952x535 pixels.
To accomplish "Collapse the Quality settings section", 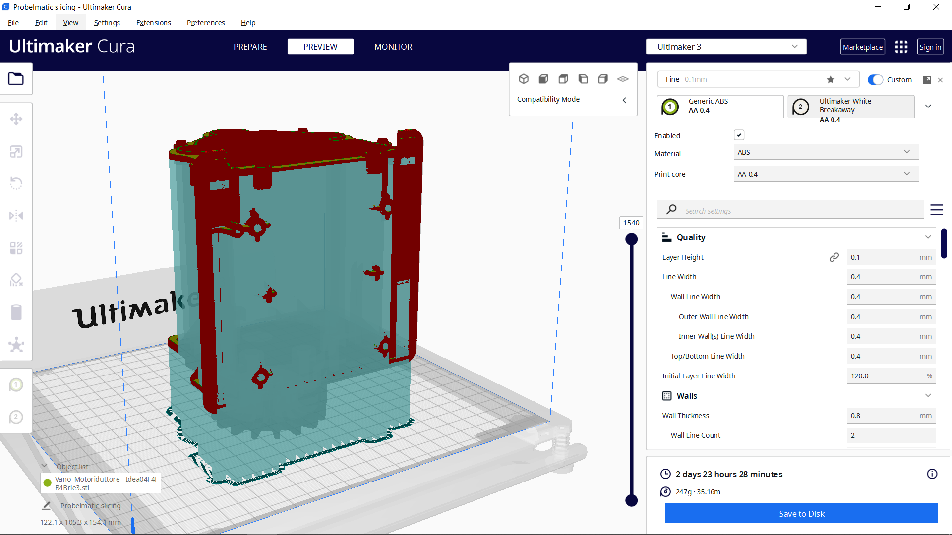I will tap(928, 237).
